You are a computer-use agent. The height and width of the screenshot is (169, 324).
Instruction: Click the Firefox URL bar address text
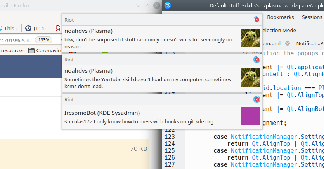(x=16, y=40)
